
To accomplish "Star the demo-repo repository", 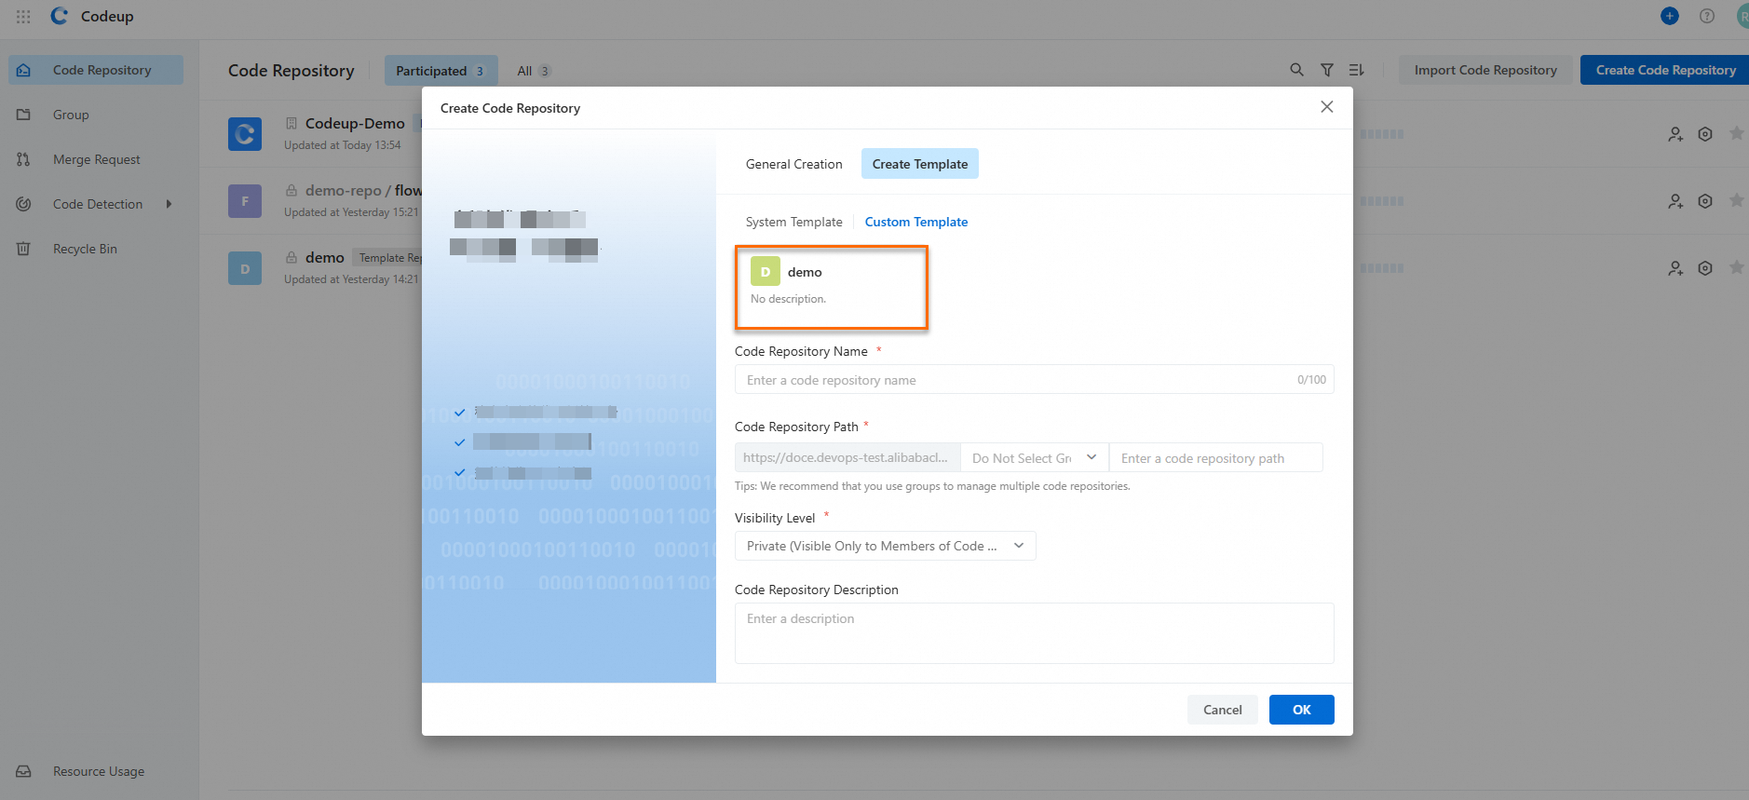I will tap(1737, 200).
